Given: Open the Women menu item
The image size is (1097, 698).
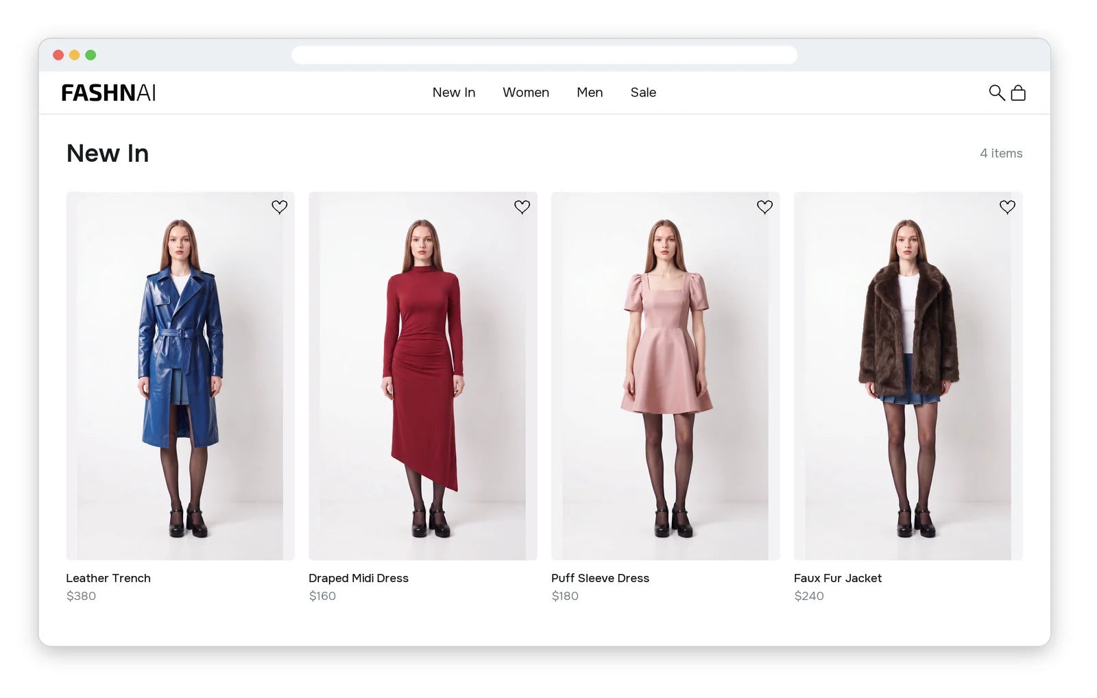Looking at the screenshot, I should tap(526, 93).
